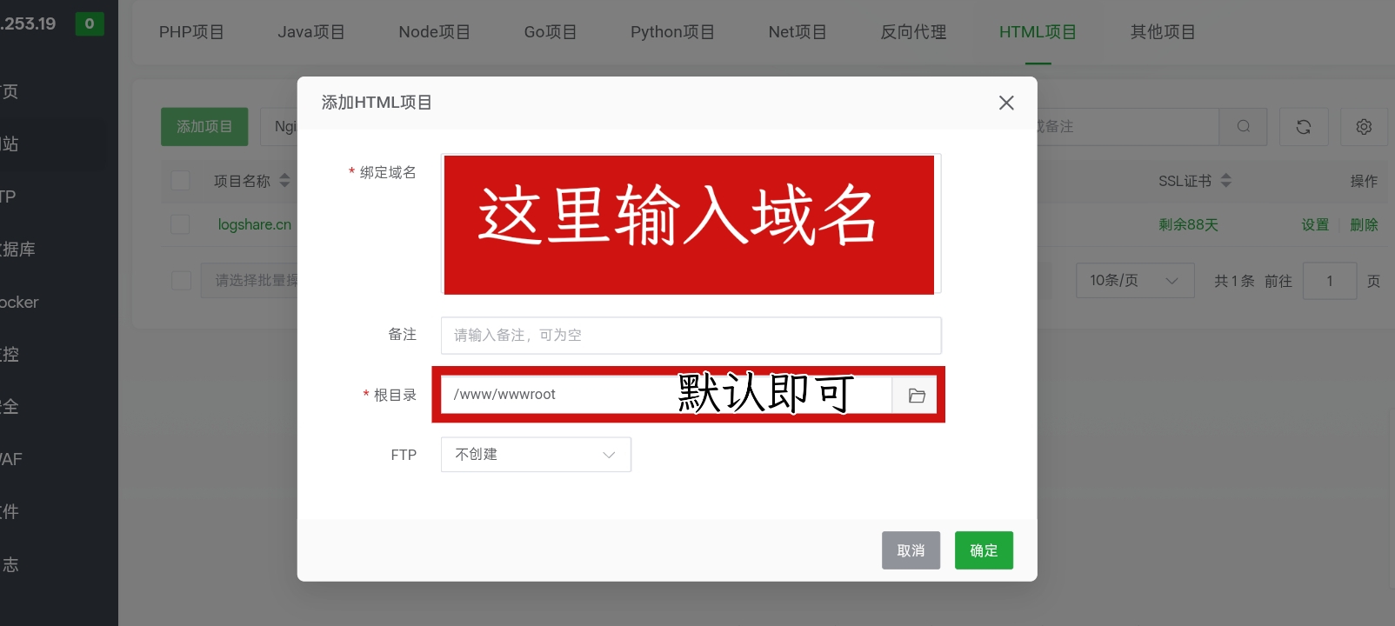
Task: Switch to the 反向代理 tab
Action: [x=913, y=32]
